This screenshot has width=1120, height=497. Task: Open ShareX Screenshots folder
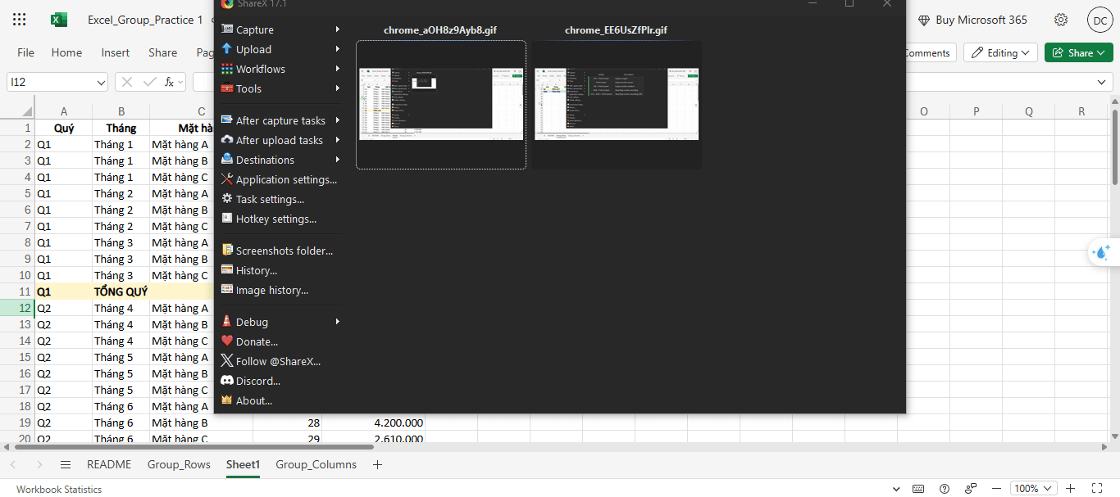point(280,251)
